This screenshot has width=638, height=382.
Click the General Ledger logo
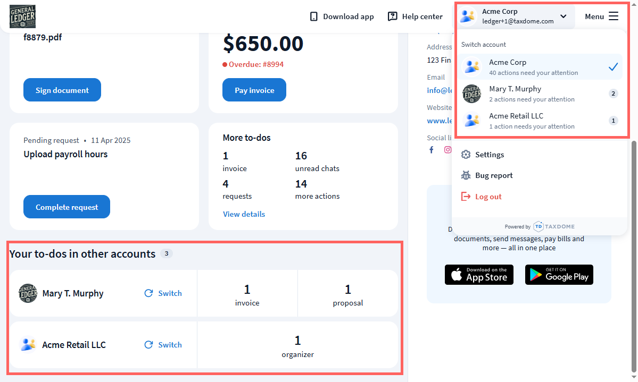[x=23, y=16]
